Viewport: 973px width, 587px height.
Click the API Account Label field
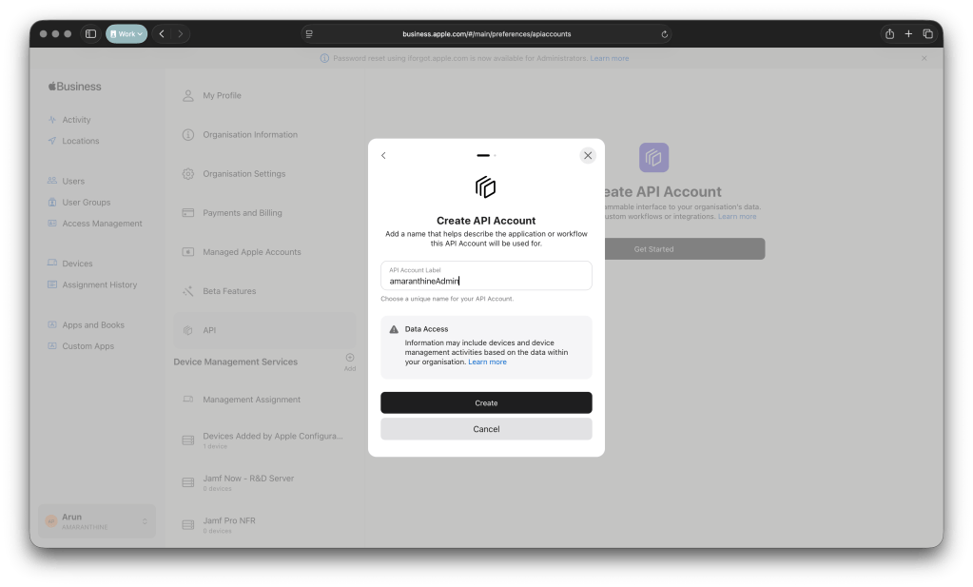[x=486, y=276]
